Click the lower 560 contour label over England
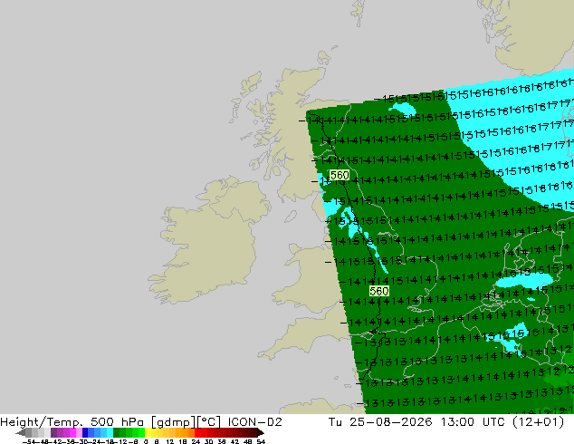This screenshot has width=574, height=444. pos(378,291)
